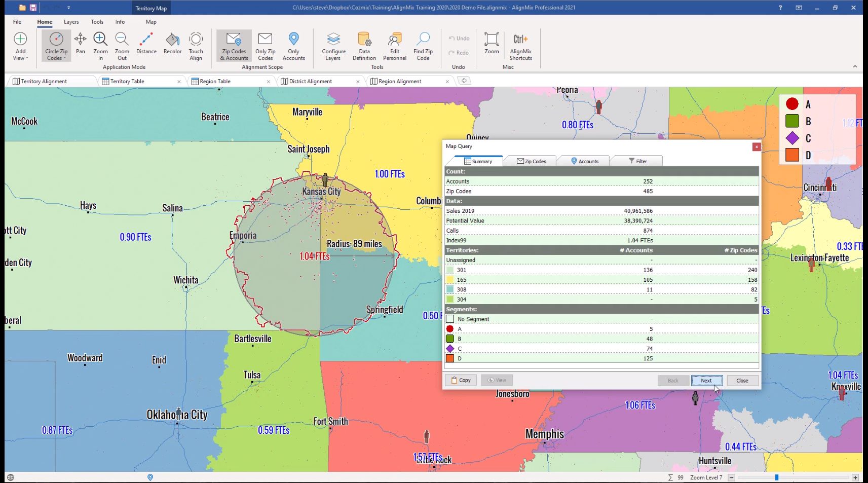
Task: Click the red circle segment A swatch in Map Query
Action: tap(450, 329)
